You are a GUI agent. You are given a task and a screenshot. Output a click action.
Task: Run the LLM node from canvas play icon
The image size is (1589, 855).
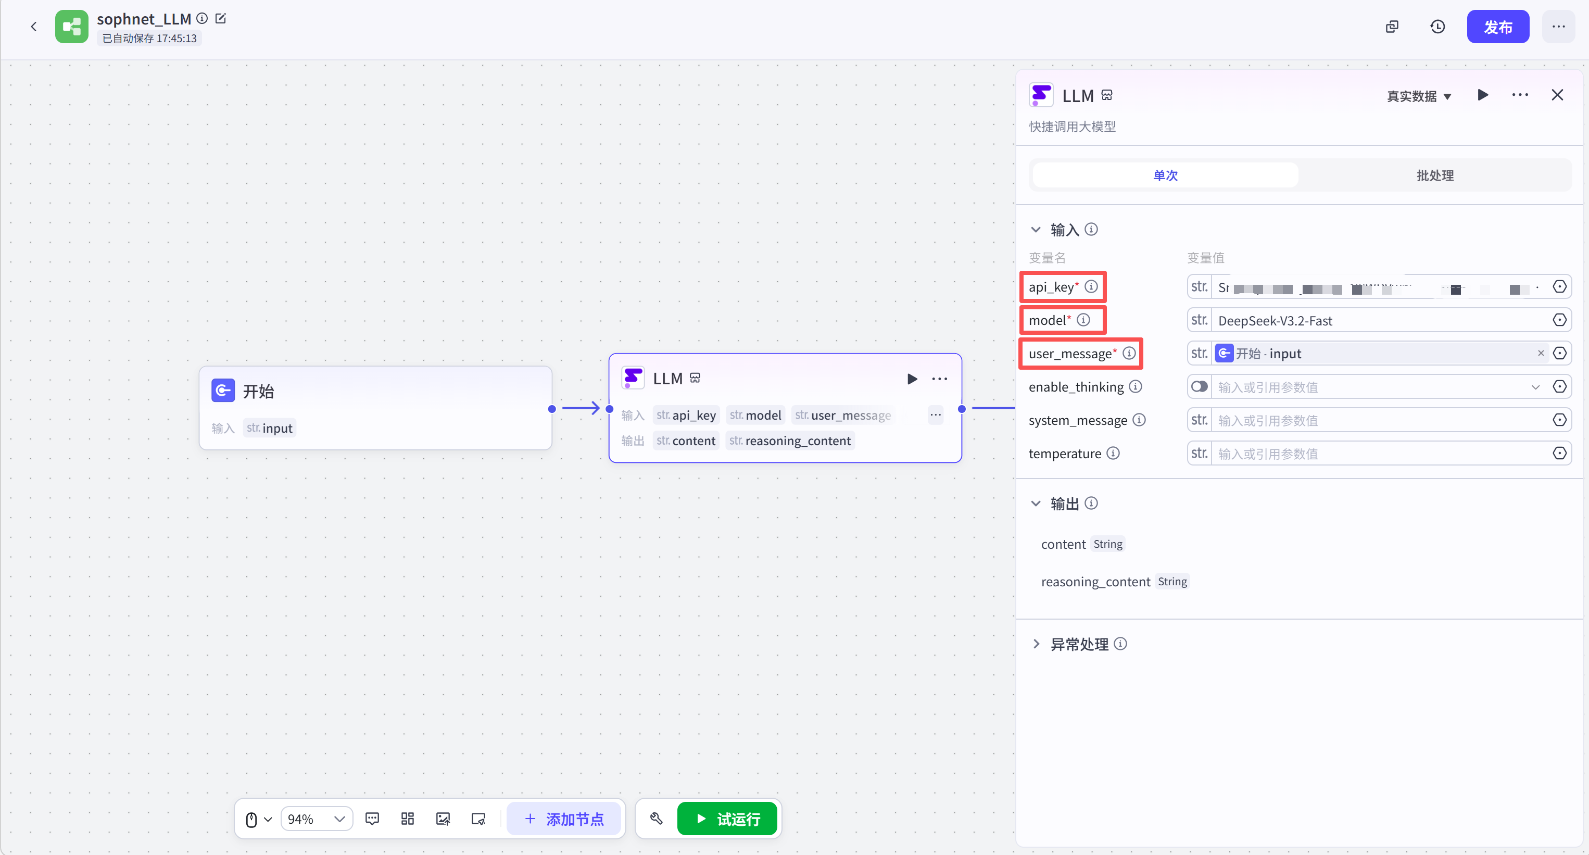click(x=912, y=379)
